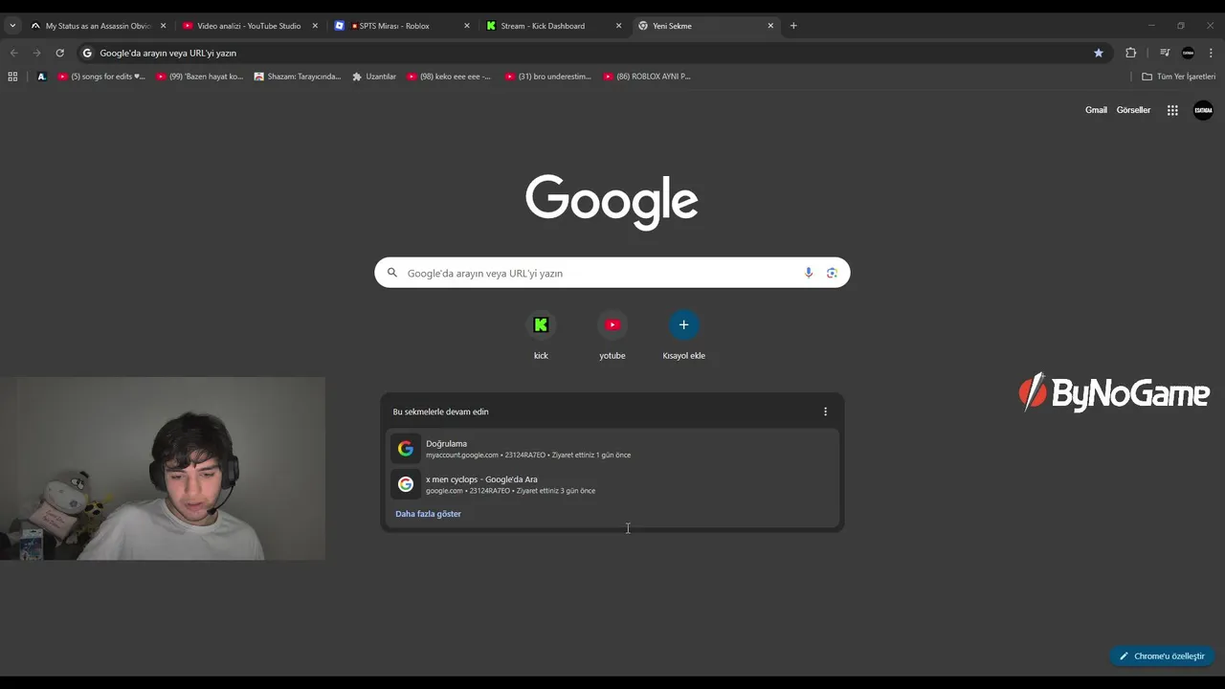Switch to My Status as an Assassin tab
This screenshot has width=1225, height=689.
pyautogui.click(x=97, y=26)
